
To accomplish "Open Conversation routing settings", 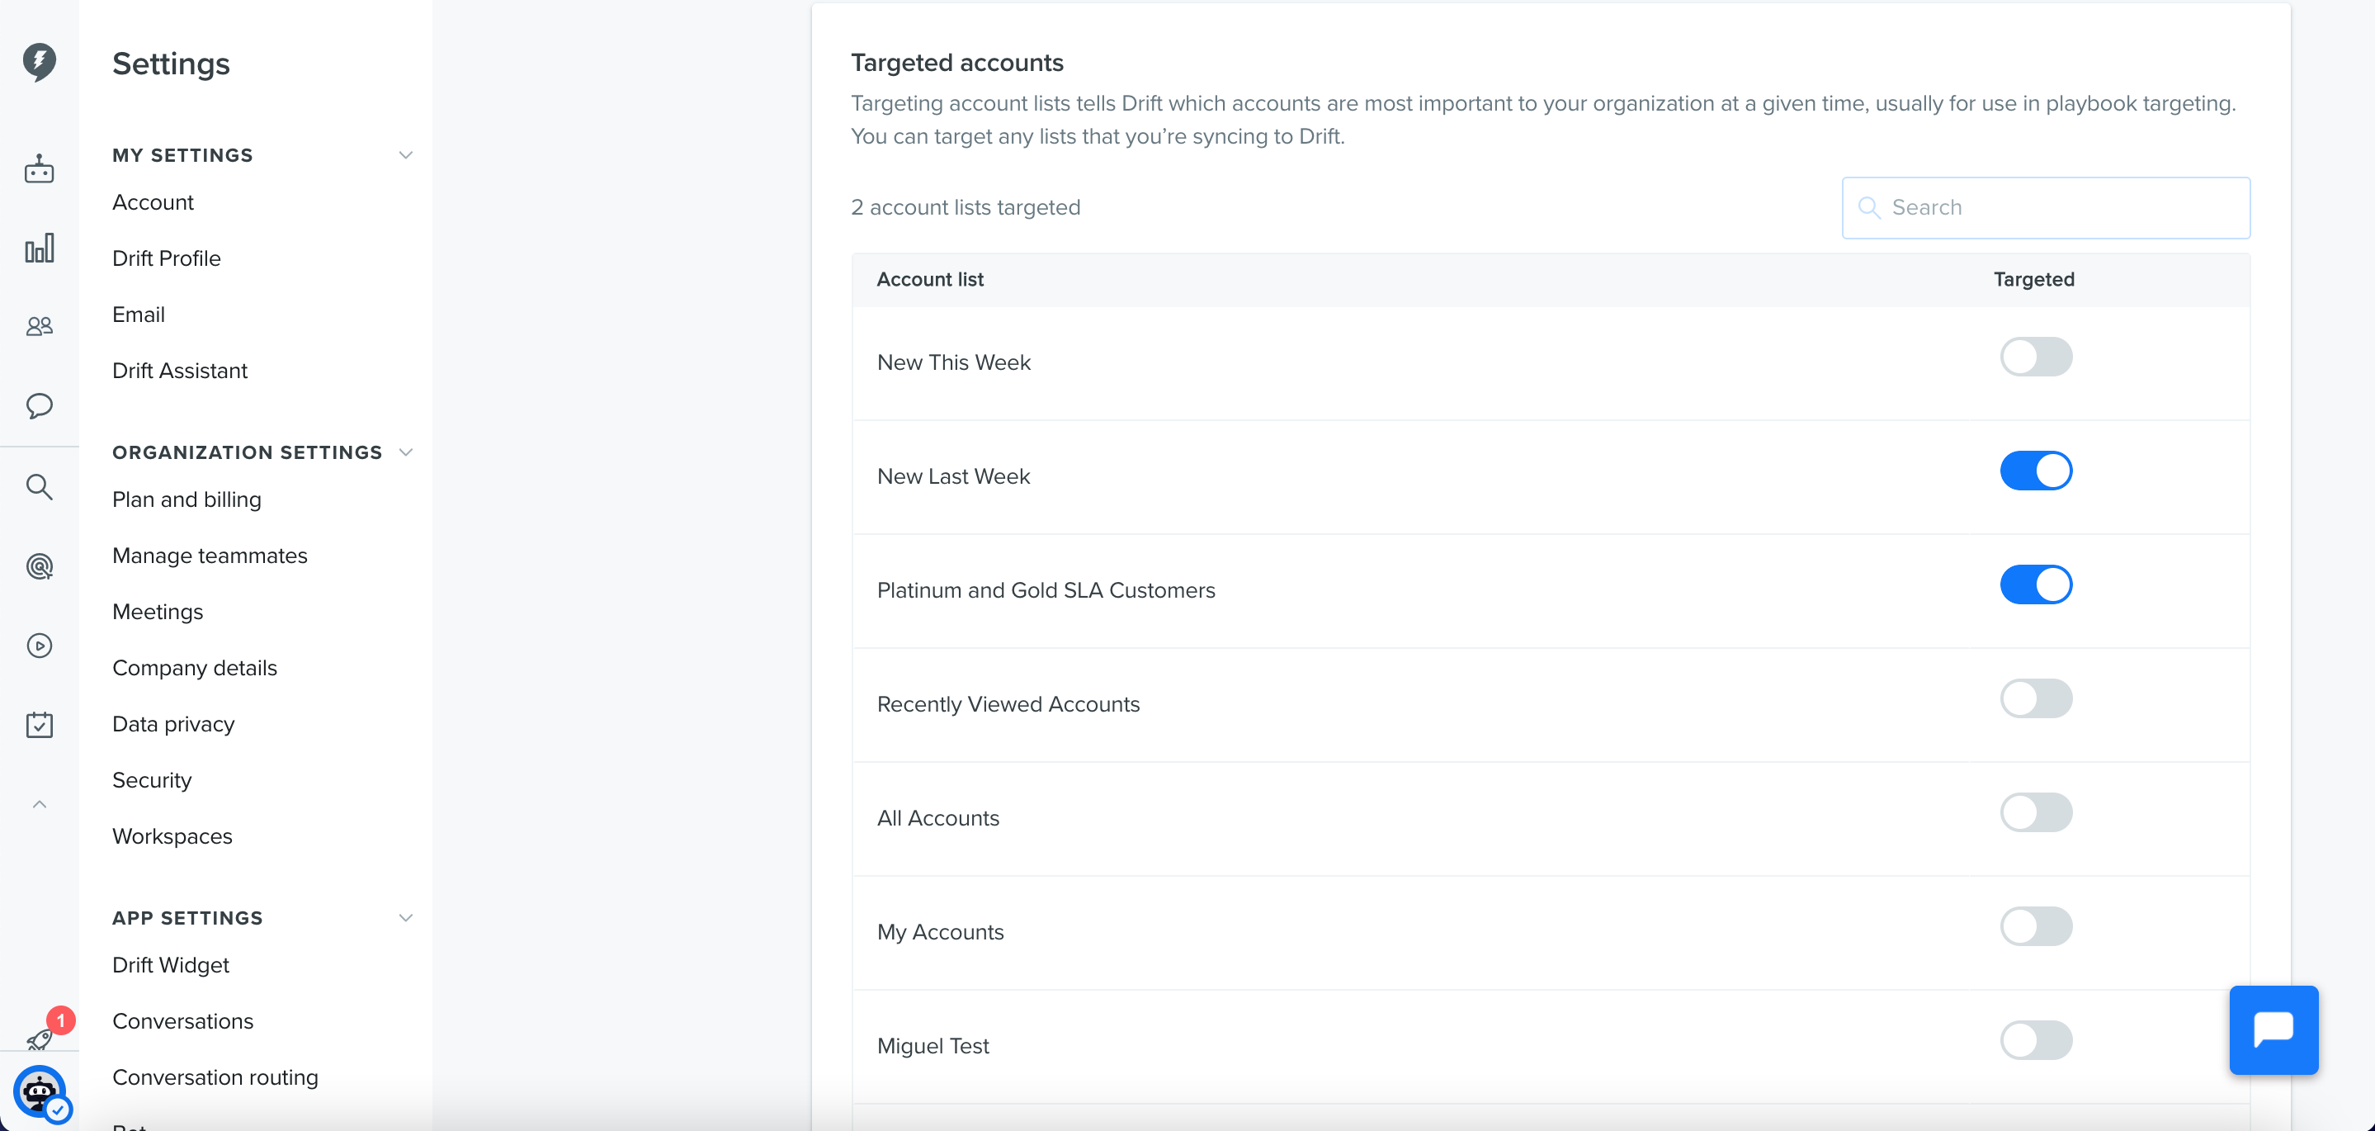I will pos(215,1077).
